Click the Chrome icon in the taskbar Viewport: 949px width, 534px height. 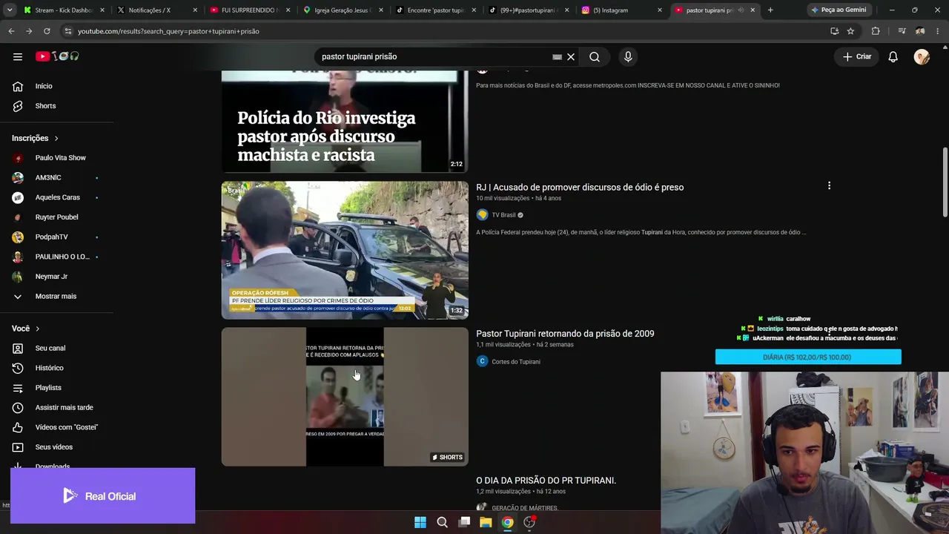(x=507, y=522)
